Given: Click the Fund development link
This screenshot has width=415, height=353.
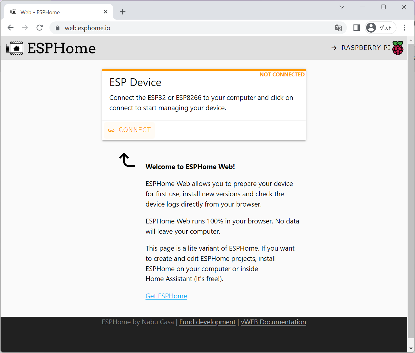Looking at the screenshot, I should [207, 322].
